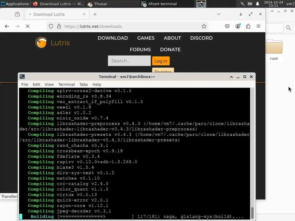Open the Firefox account icon
The image size is (295, 221).
[x=238, y=26]
